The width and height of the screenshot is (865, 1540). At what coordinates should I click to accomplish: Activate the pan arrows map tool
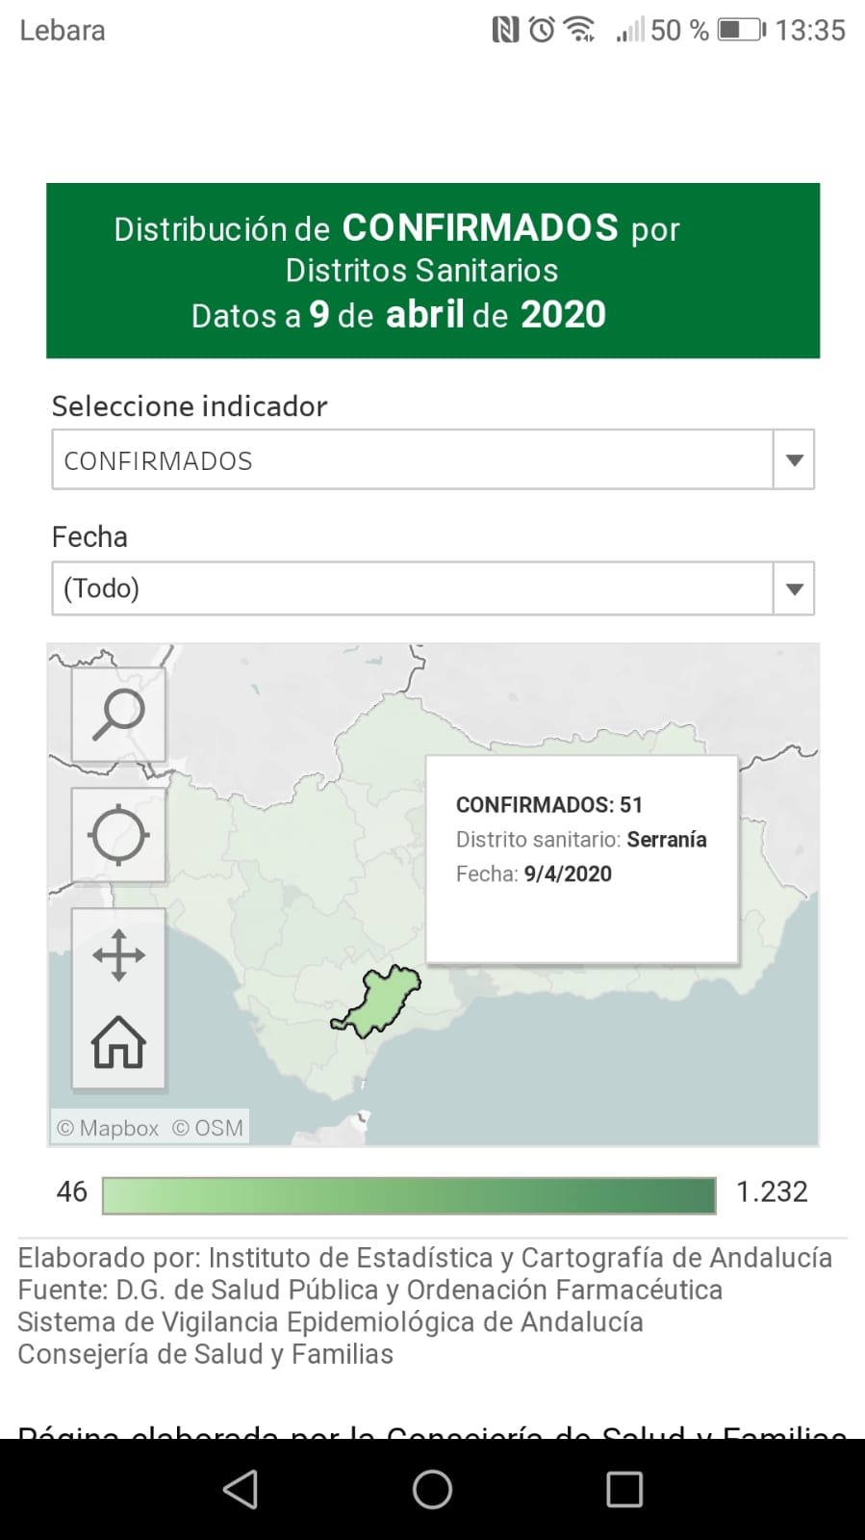[x=118, y=954]
